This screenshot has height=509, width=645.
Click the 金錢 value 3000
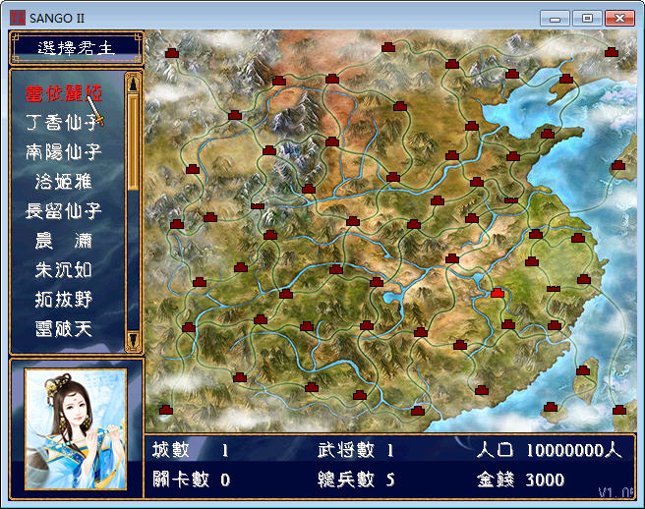tap(545, 480)
